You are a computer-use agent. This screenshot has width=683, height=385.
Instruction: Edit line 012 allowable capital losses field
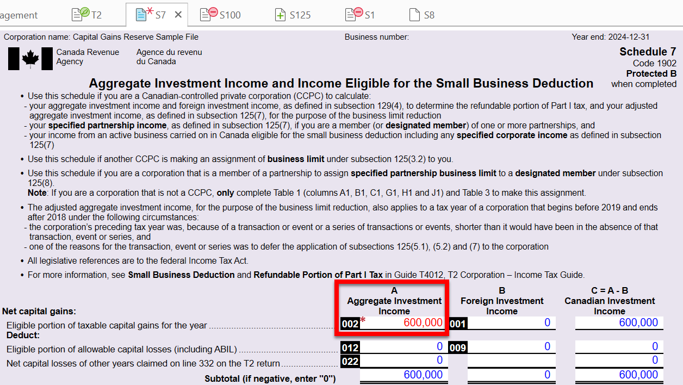pyautogui.click(x=403, y=347)
